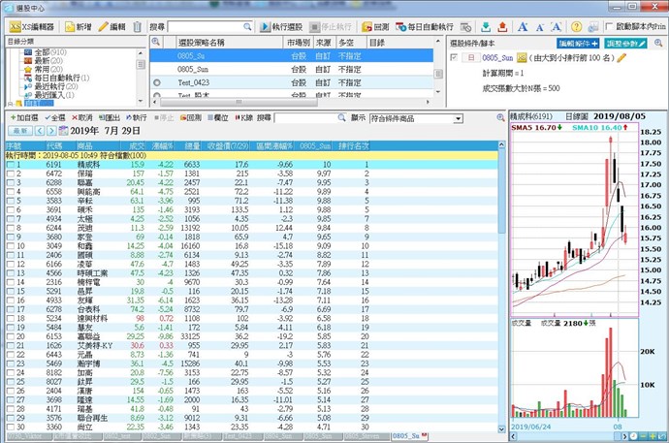Click the 編輯 pencil toolbar button
The width and height of the screenshot is (669, 443).
coord(111,26)
